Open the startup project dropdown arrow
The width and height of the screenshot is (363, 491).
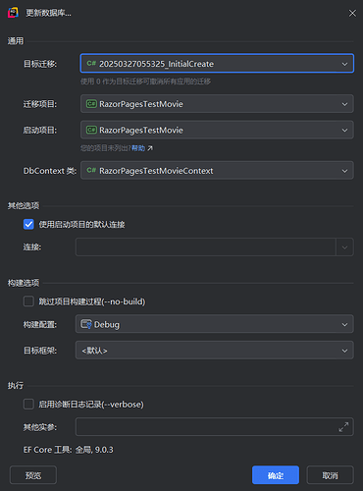coord(344,130)
